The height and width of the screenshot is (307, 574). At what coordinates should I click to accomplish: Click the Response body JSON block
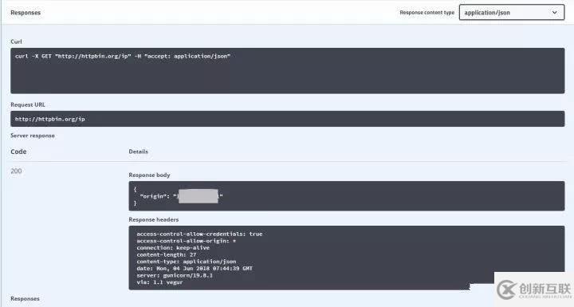tap(346, 196)
